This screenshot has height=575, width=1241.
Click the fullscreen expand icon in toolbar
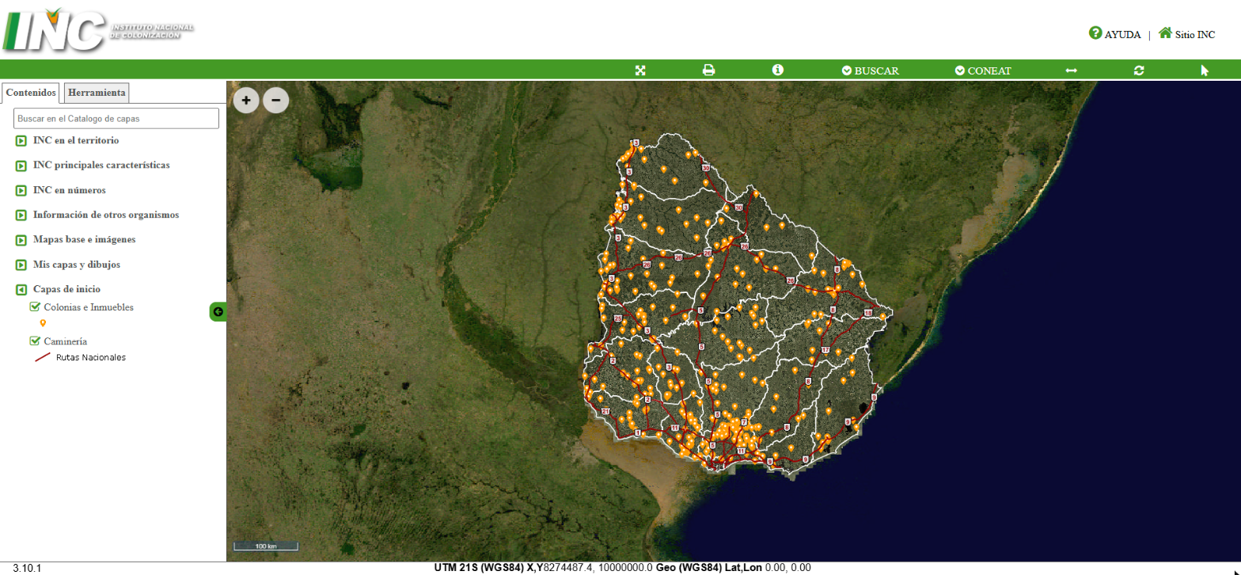(x=640, y=70)
